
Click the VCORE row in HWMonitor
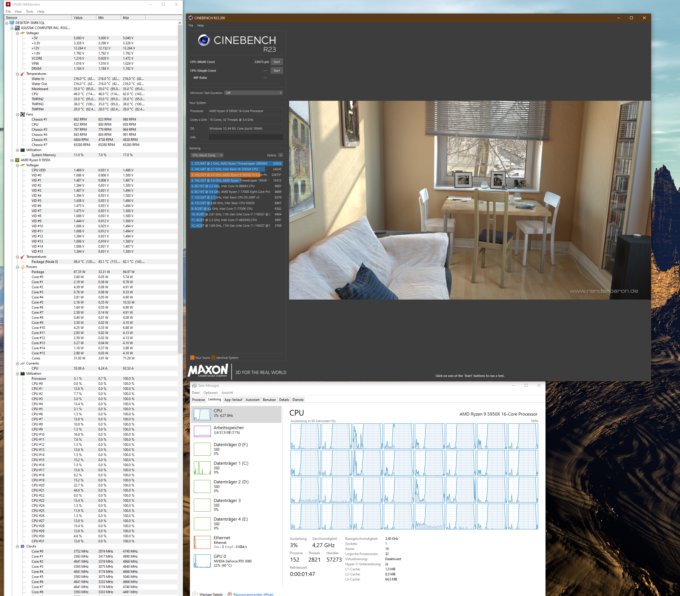[x=91, y=58]
